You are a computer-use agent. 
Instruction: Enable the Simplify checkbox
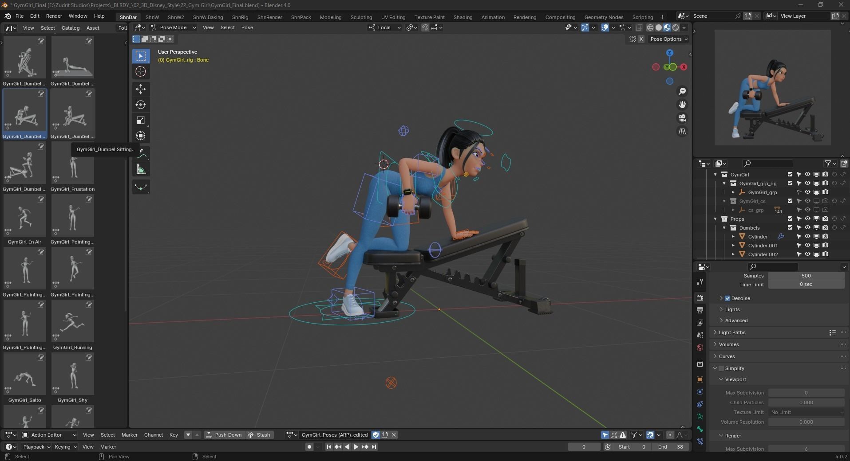721,368
